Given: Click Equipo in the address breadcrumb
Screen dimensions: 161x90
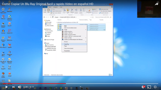Looking at the screenshot, I should coord(56,17).
